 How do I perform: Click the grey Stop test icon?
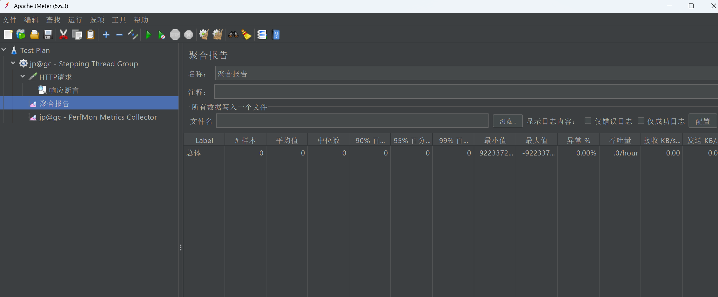coord(175,35)
